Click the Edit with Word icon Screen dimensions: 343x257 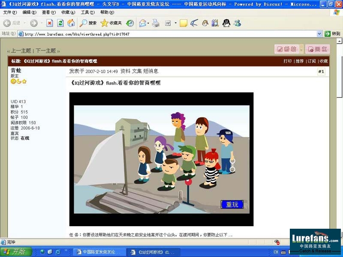[168, 23]
